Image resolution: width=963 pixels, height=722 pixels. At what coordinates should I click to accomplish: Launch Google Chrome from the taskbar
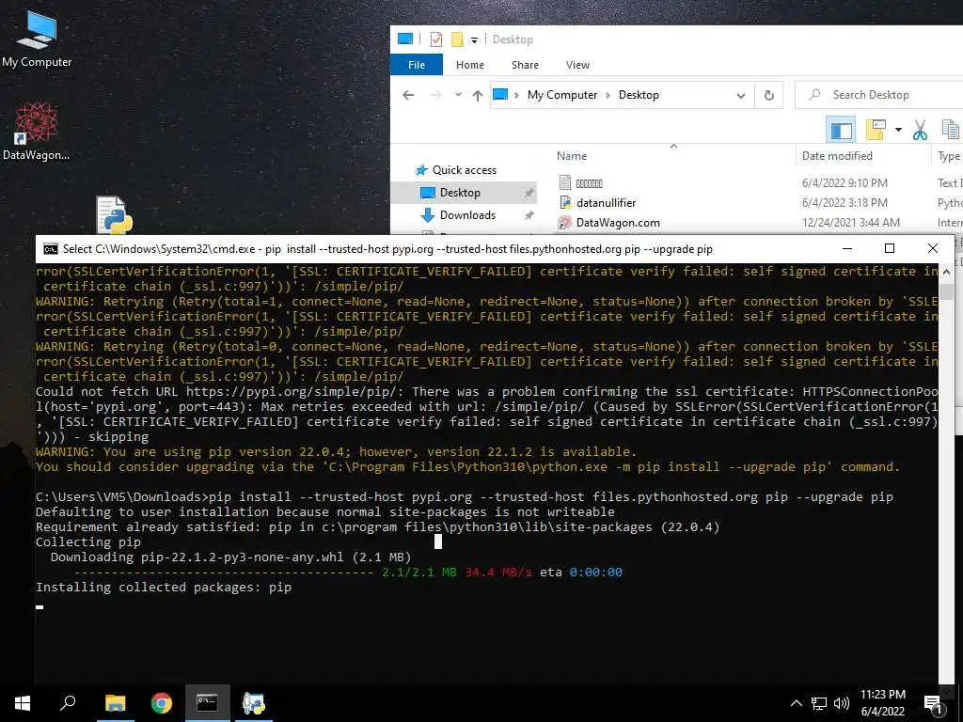pyautogui.click(x=162, y=703)
